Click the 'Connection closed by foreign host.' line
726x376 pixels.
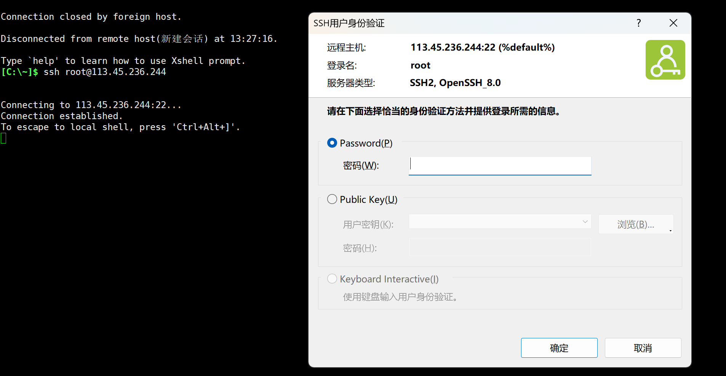(91, 17)
